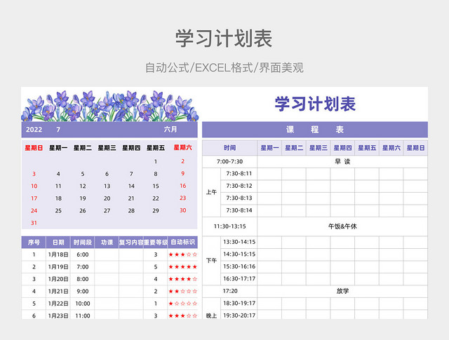Image resolution: width=449 pixels, height=340 pixels.
Task: Select the 7:00 time cell in row 2
Action: [x=83, y=267]
